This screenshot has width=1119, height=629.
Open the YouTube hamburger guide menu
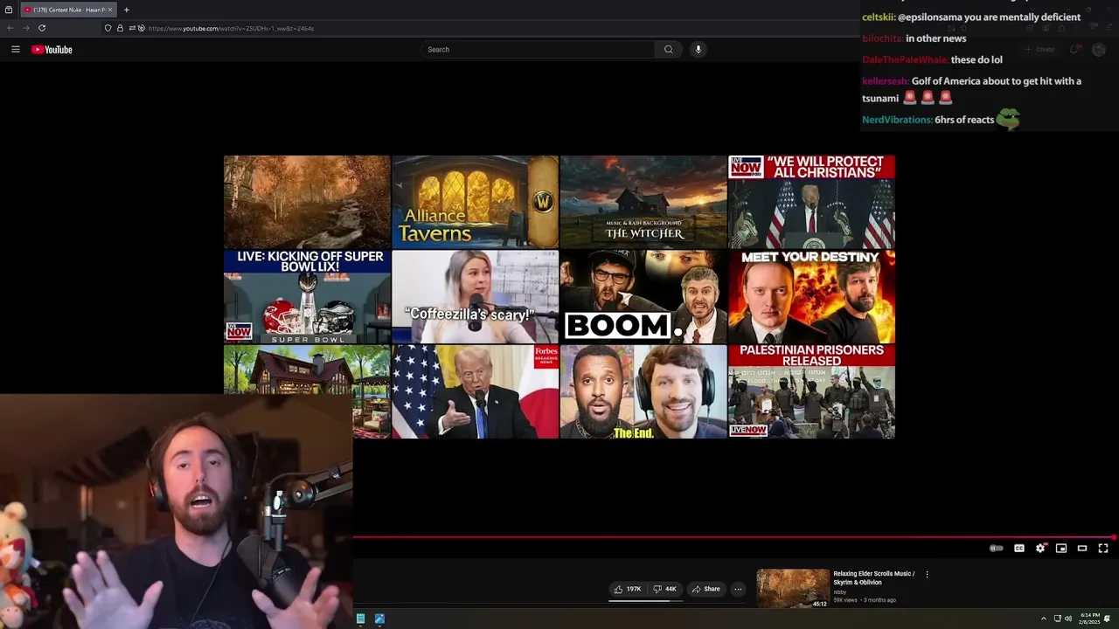[16, 50]
